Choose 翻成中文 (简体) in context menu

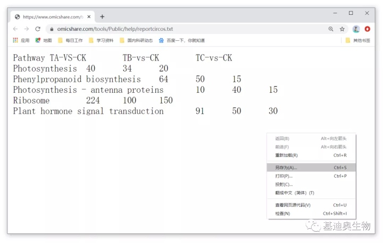click(x=311, y=193)
